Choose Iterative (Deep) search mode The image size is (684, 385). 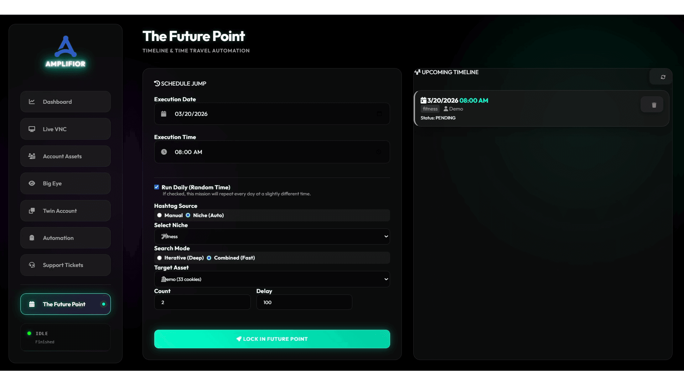click(160, 258)
